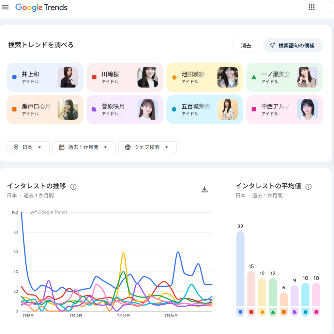Select the 川﨑桜 search term card
This screenshot has width=334, height=334.
[x=125, y=77]
